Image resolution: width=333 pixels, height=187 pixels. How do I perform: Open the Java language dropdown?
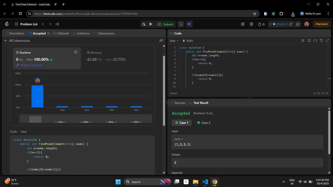click(x=174, y=40)
